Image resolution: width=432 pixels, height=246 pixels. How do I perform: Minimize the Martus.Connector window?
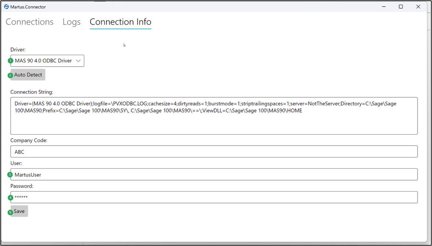tap(384, 7)
